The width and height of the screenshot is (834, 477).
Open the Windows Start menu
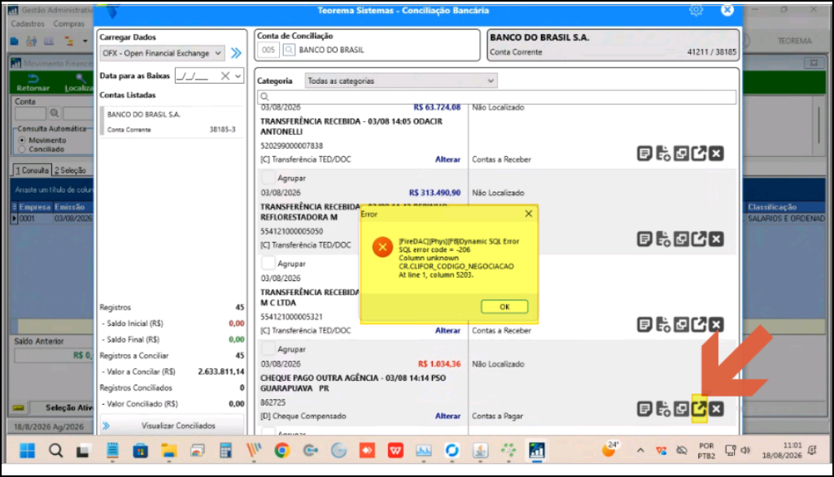click(27, 451)
